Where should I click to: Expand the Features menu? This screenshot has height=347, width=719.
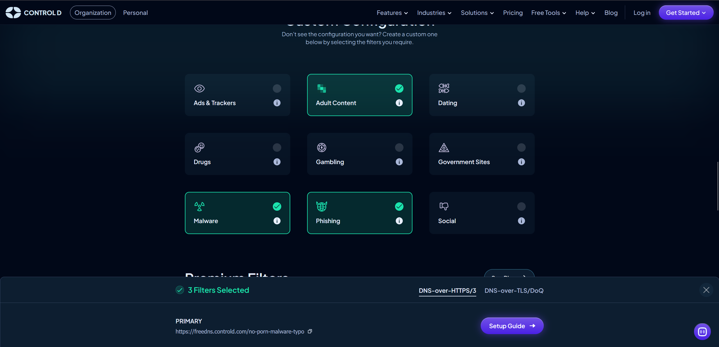[392, 13]
